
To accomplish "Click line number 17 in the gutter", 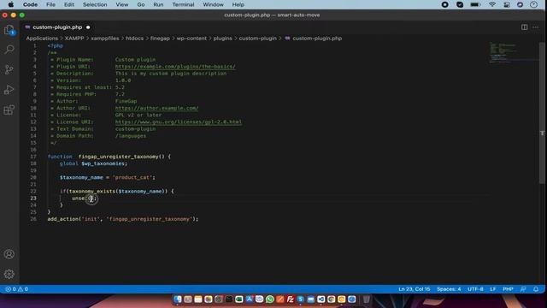I will point(33,157).
